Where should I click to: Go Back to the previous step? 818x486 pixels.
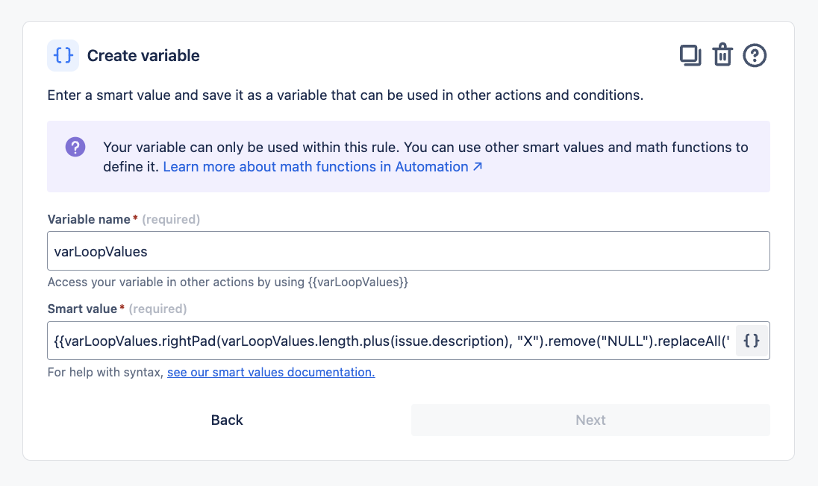click(x=227, y=420)
